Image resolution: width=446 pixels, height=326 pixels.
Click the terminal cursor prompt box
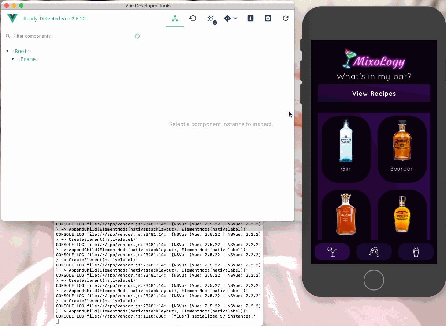57,321
